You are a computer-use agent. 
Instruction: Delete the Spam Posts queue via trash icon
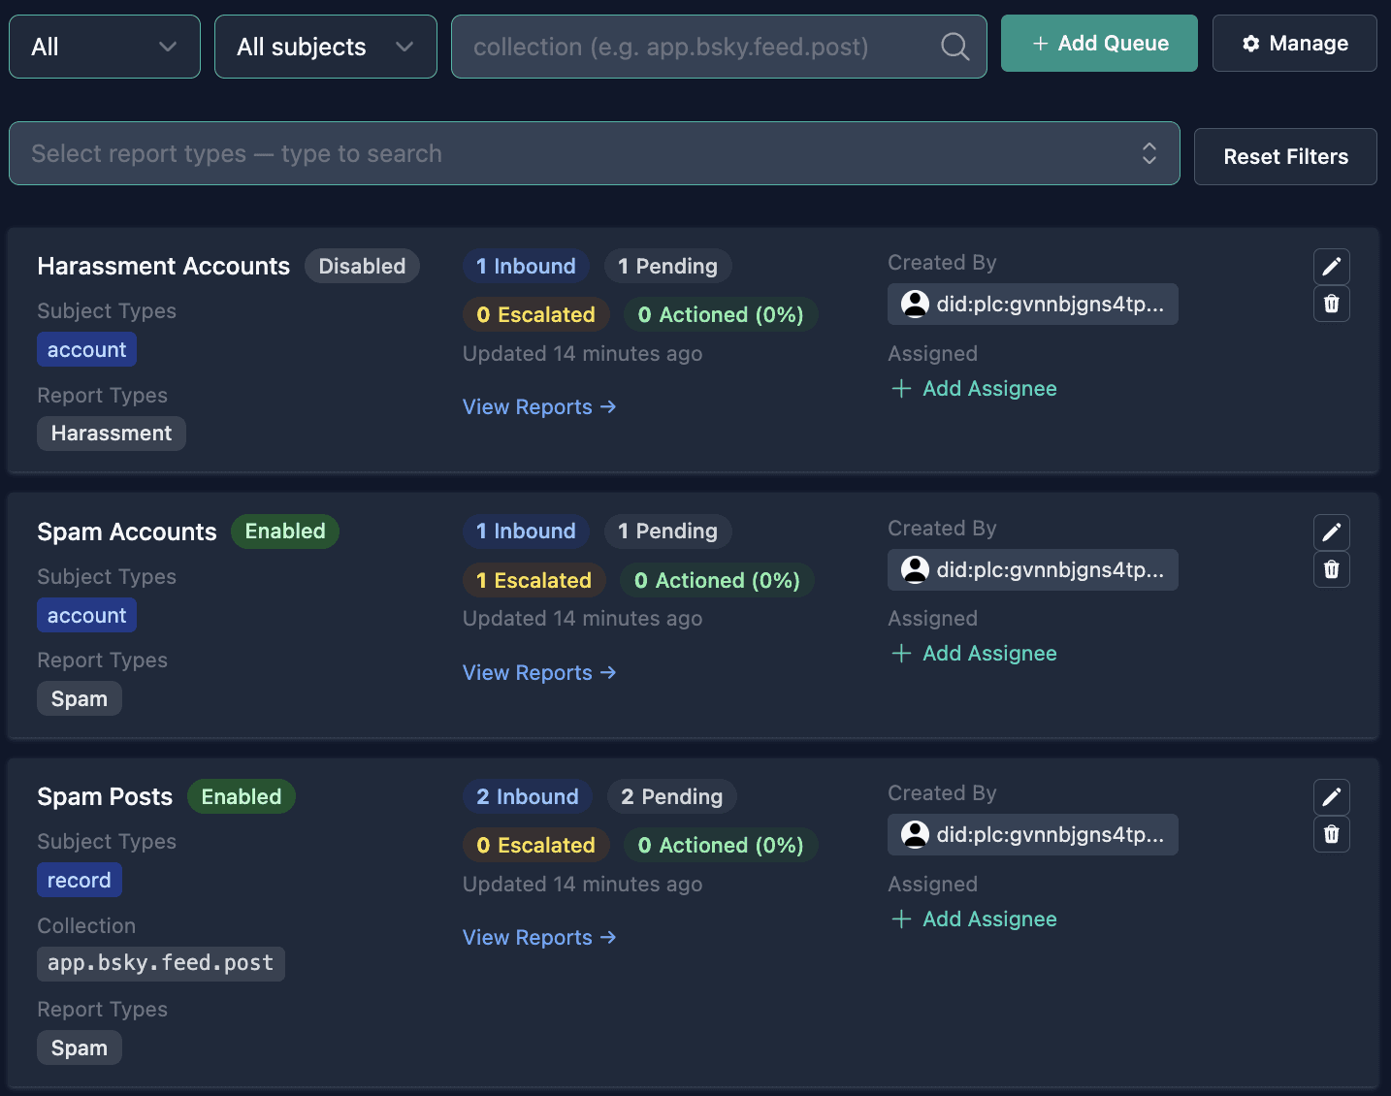1331,834
